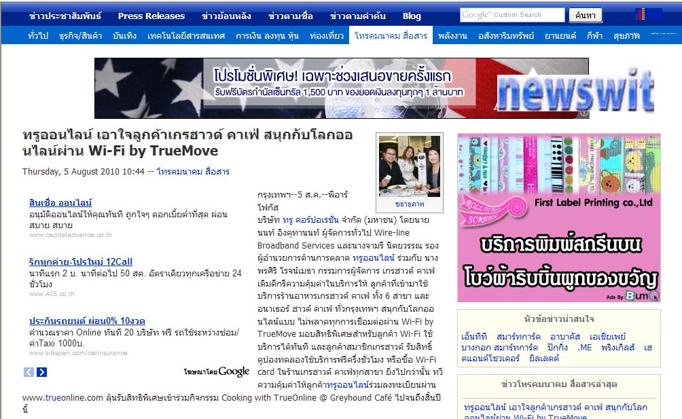Select the โทรคมนาคม สื่อสาร active tab
Screen dimensions: 682x419
[391, 35]
